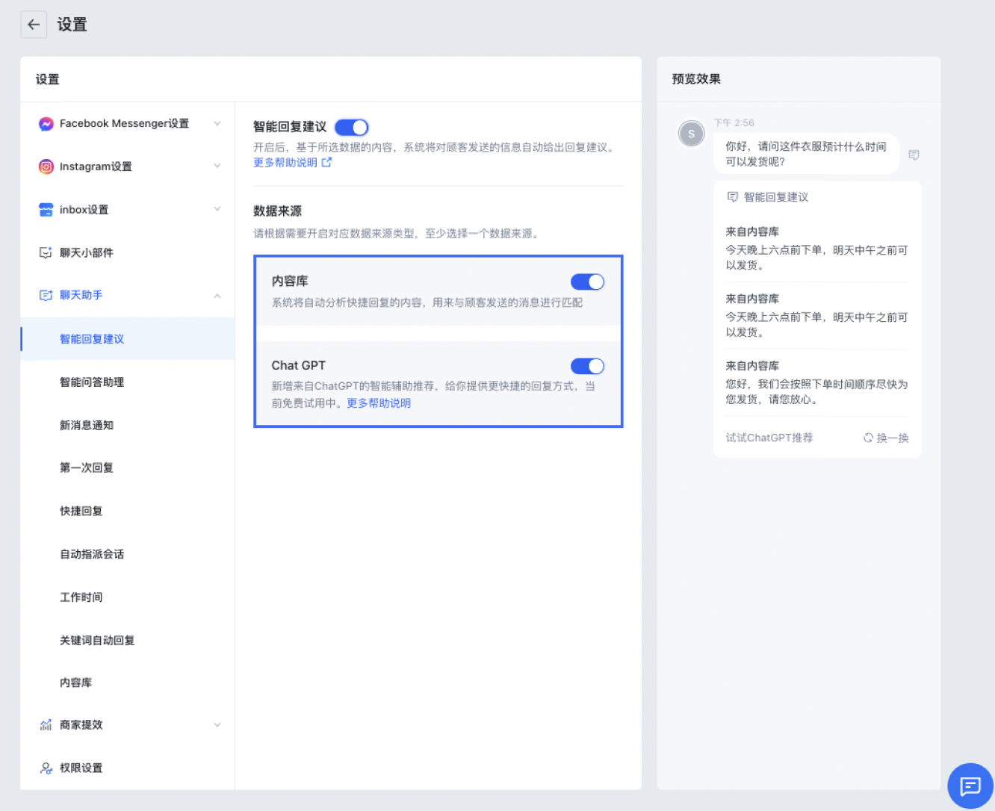Viewport: 995px width, 811px height.
Task: Click the floating chat bubble button
Action: tap(970, 786)
